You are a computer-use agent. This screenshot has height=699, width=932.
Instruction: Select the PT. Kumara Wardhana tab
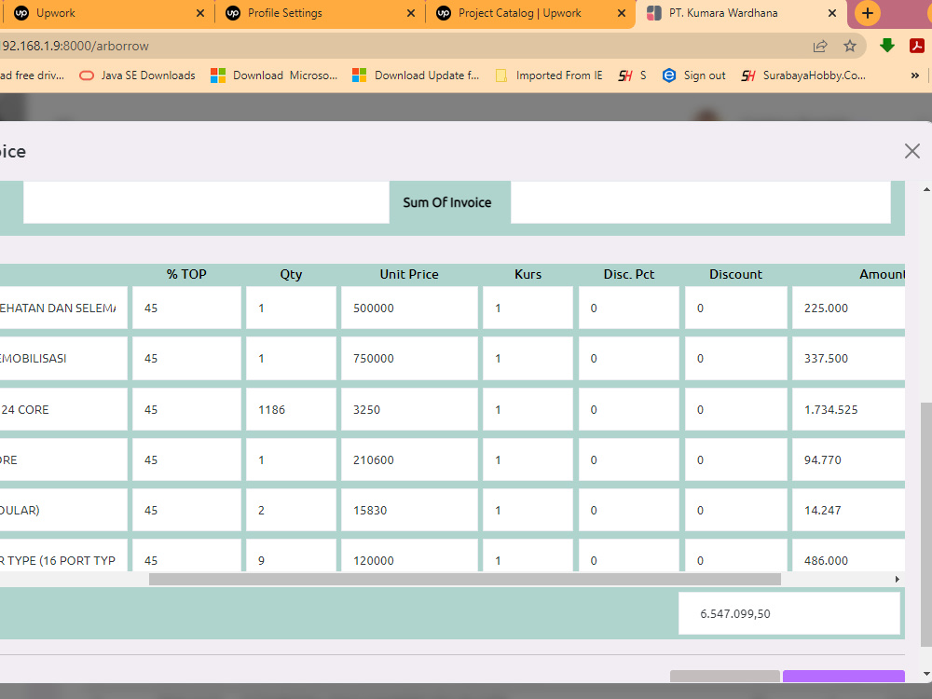pos(741,13)
